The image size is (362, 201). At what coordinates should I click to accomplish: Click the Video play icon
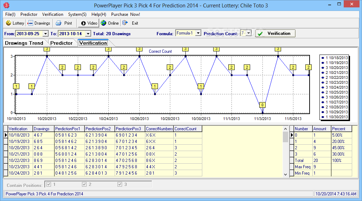tap(83, 23)
